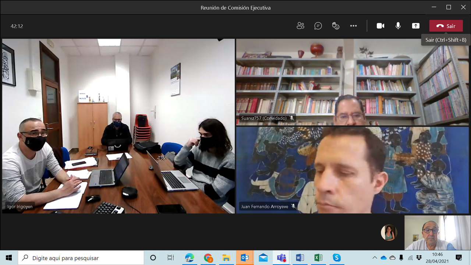Open the more actions ellipsis menu
The height and width of the screenshot is (265, 471).
(353, 26)
